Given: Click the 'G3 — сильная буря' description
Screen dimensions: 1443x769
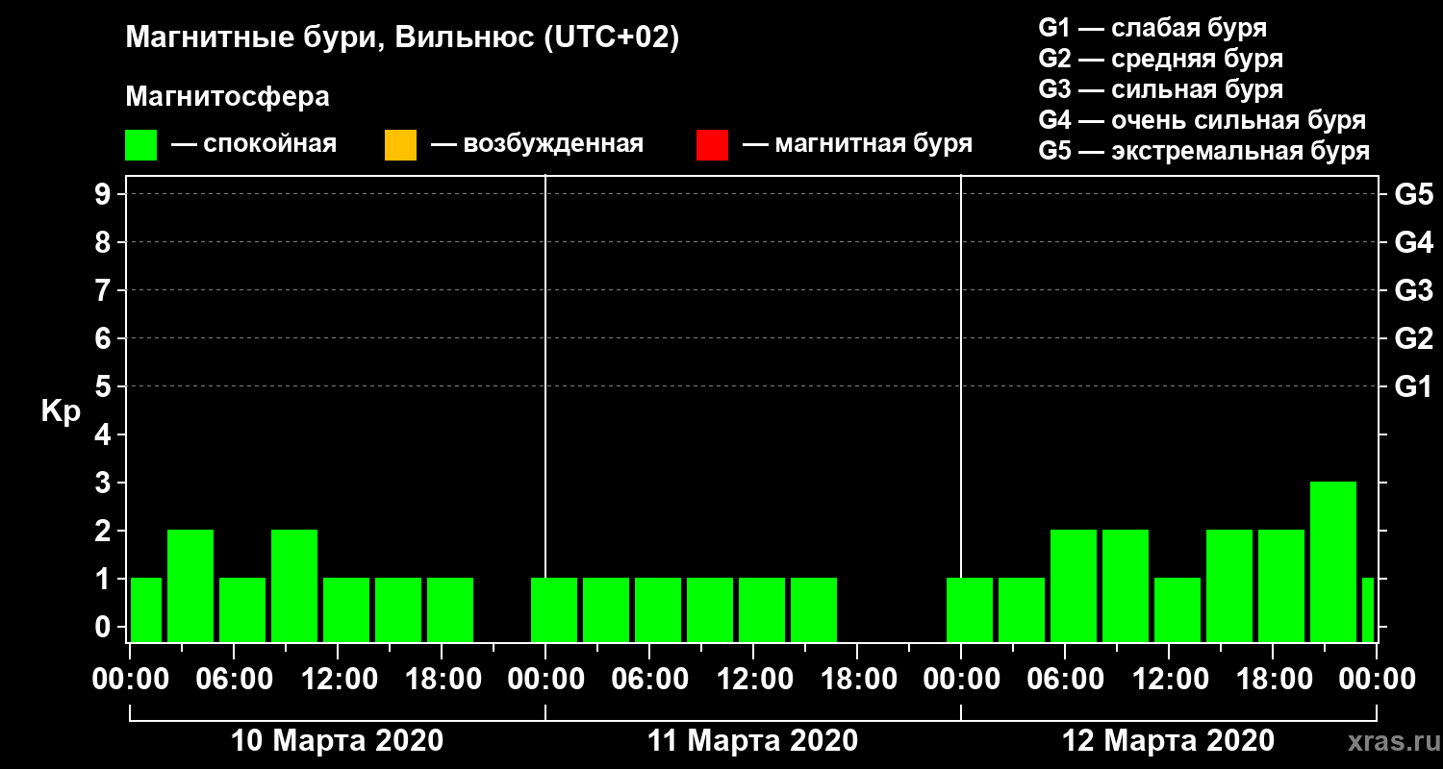Looking at the screenshot, I should 1161,89.
